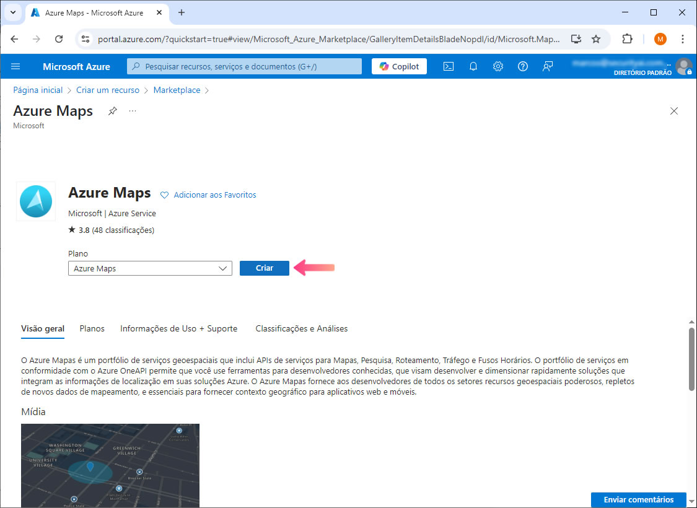
Task: Click the browser address bar URL
Action: (329, 39)
